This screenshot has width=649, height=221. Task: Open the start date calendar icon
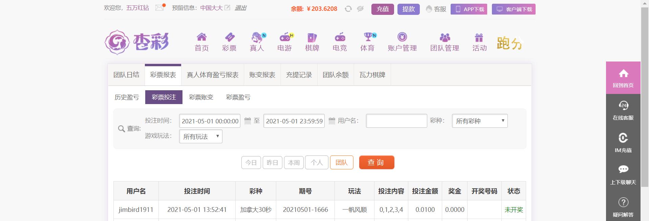[247, 121]
